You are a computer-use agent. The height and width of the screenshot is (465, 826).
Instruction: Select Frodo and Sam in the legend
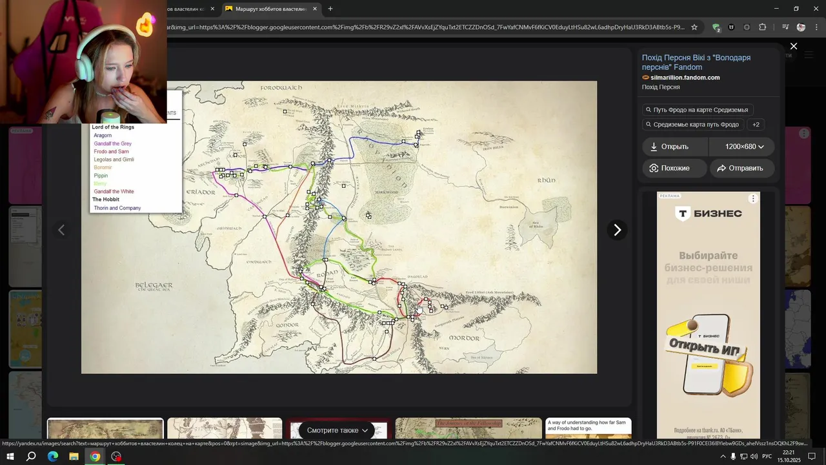[111, 152]
